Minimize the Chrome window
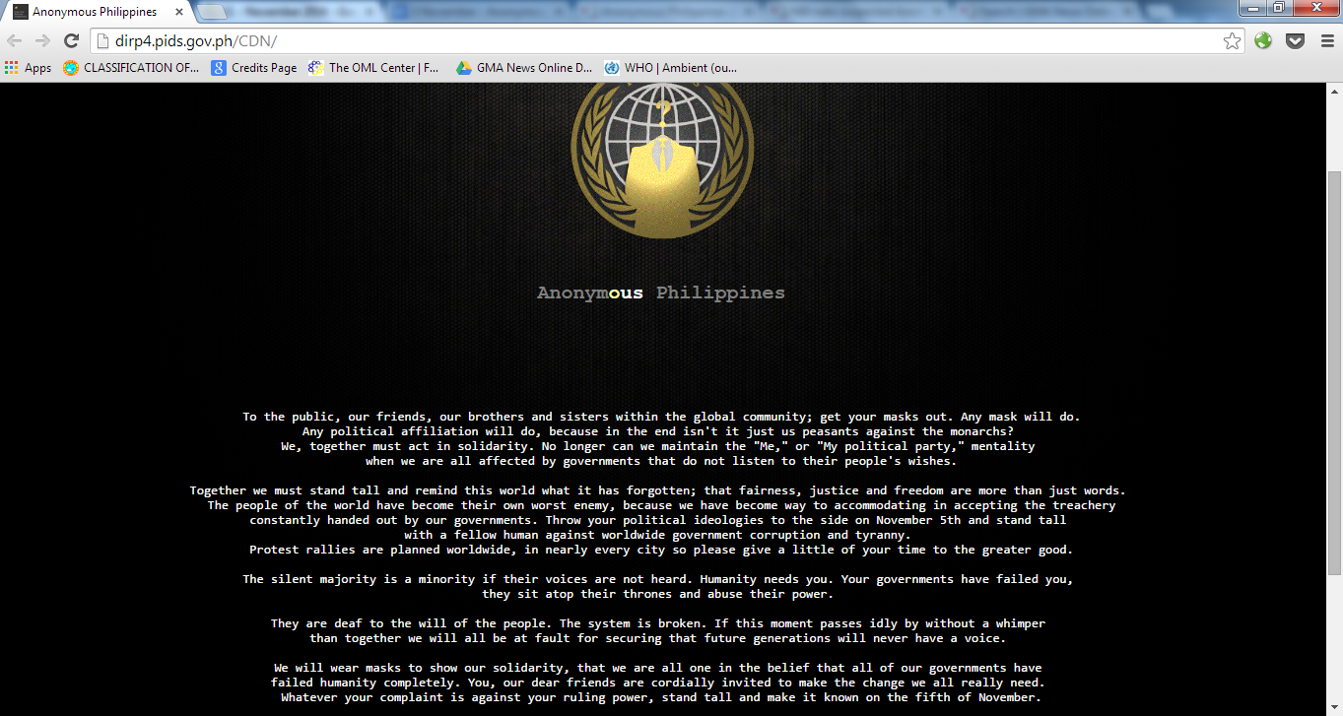Screen dimensions: 1343x716 pyautogui.click(x=1254, y=8)
